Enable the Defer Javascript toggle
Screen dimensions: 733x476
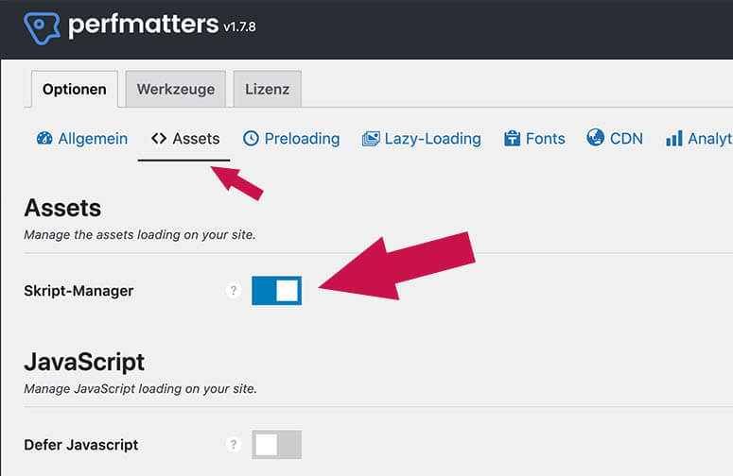point(277,445)
